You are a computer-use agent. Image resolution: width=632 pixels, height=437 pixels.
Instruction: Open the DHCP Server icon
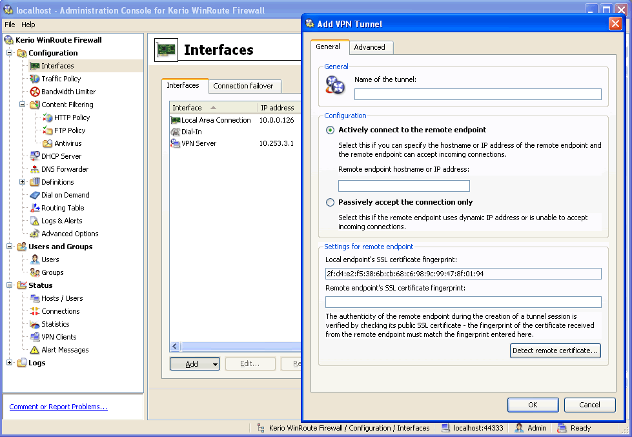35,156
